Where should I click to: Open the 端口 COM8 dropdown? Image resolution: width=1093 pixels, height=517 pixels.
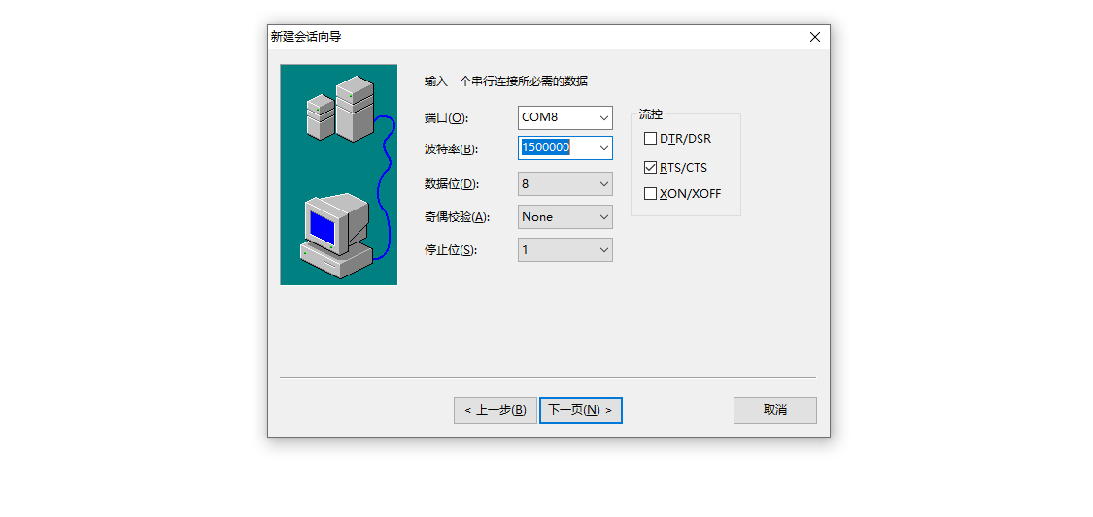coord(565,117)
